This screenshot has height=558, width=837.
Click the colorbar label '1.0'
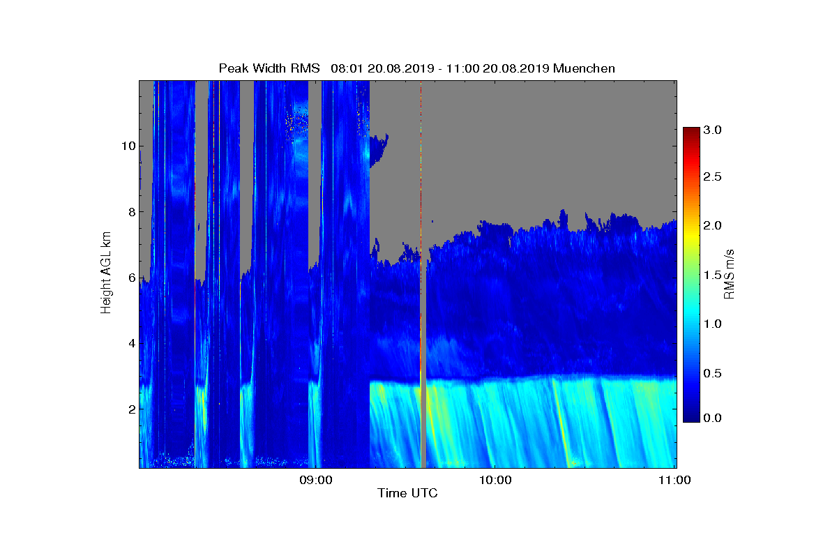(x=712, y=323)
